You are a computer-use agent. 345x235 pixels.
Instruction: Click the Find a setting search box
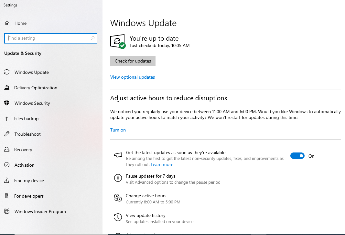click(x=50, y=38)
